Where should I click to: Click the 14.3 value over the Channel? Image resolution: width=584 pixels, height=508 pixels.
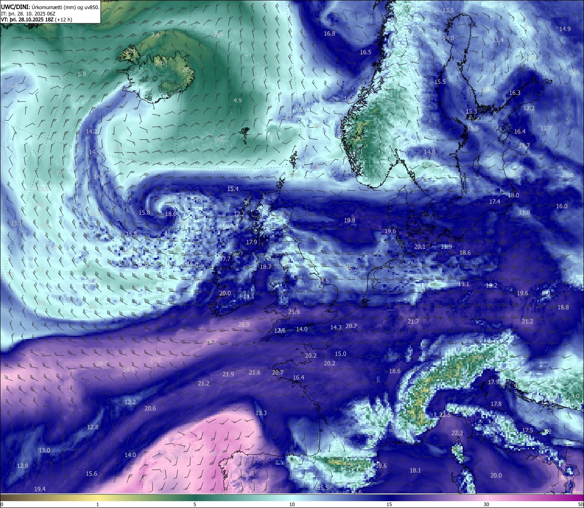[336, 328]
